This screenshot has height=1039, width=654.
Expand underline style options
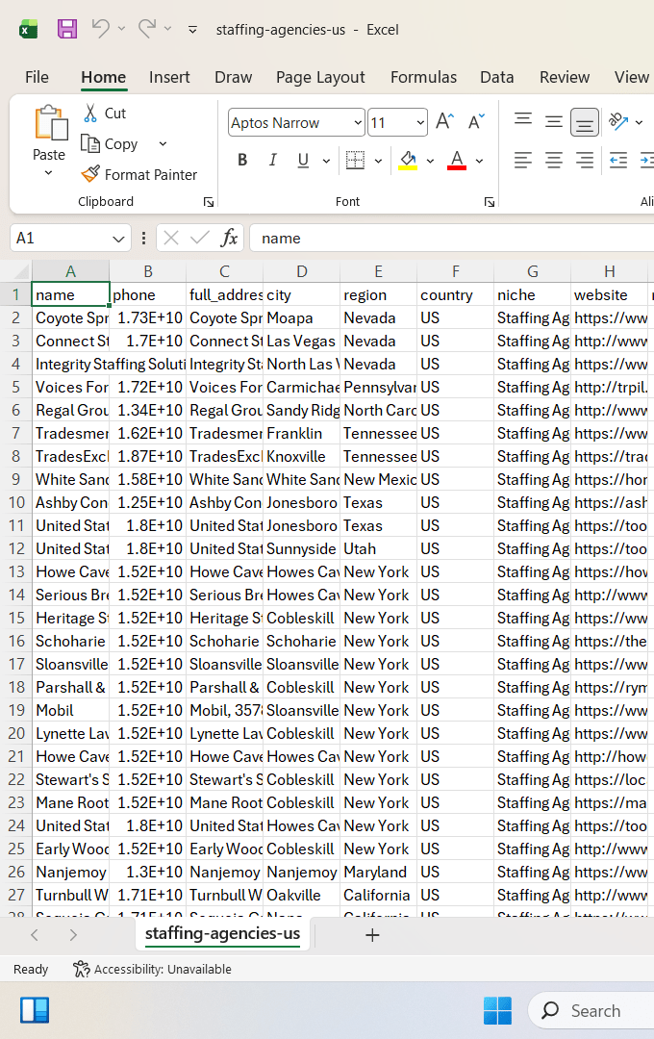tap(326, 161)
